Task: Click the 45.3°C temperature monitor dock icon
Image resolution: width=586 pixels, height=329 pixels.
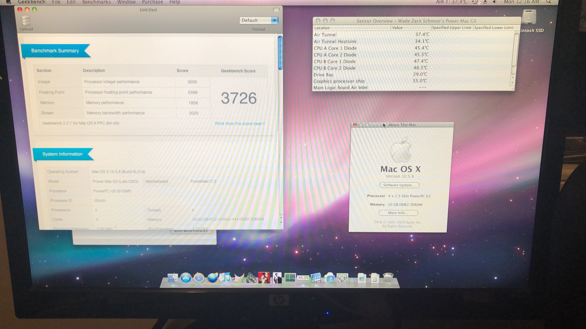Action: click(303, 278)
